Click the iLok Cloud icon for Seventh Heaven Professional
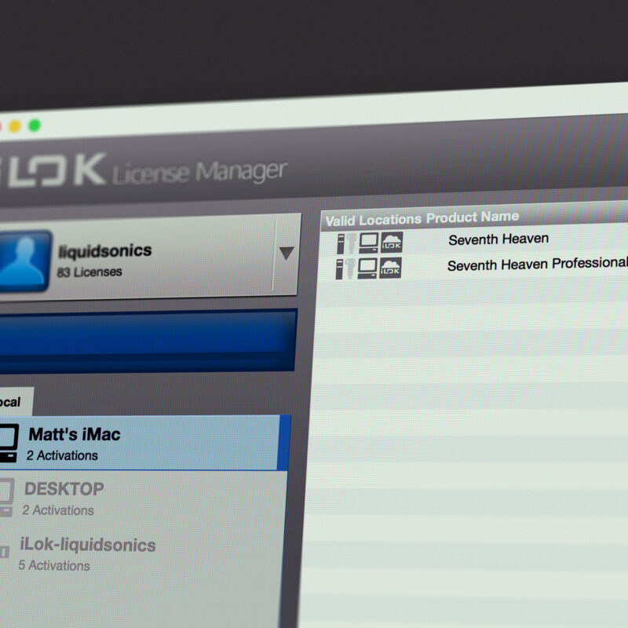 point(390,267)
